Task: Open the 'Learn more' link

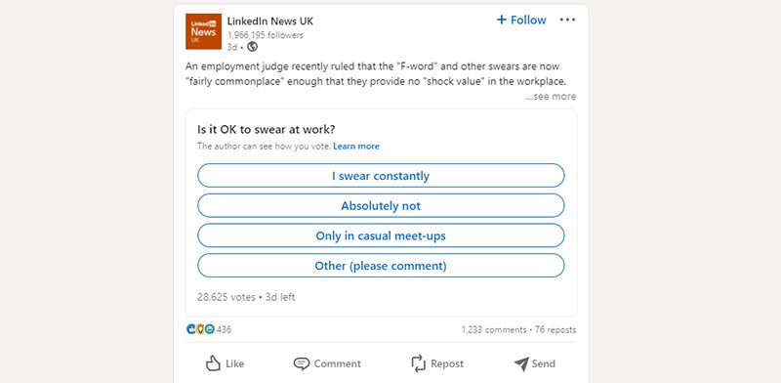Action: coord(356,147)
